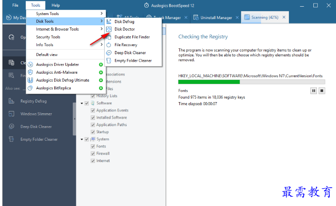336x206 pixels.
Task: Click the Auslogics Anti-Malware shield icon
Action: tap(31, 72)
